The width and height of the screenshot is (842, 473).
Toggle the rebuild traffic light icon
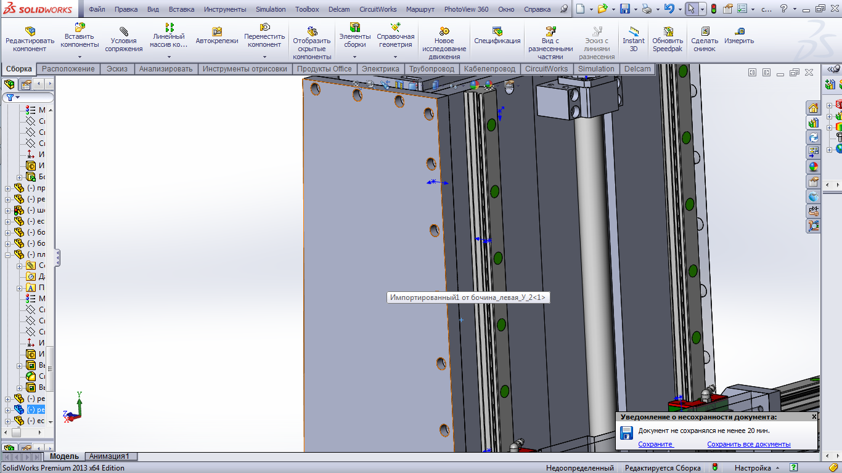(x=714, y=9)
